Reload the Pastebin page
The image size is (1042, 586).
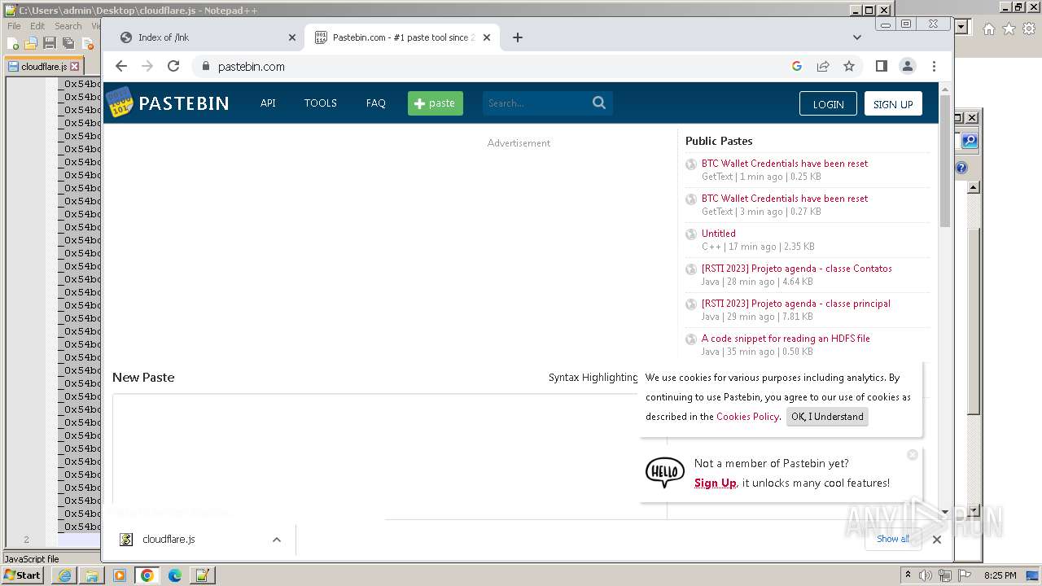tap(173, 66)
